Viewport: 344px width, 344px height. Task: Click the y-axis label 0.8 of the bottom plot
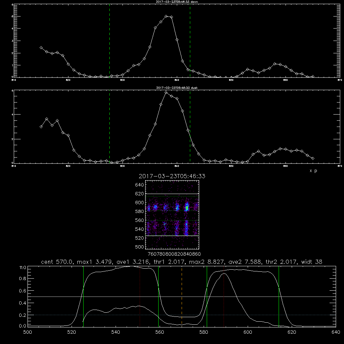(x=23, y=278)
